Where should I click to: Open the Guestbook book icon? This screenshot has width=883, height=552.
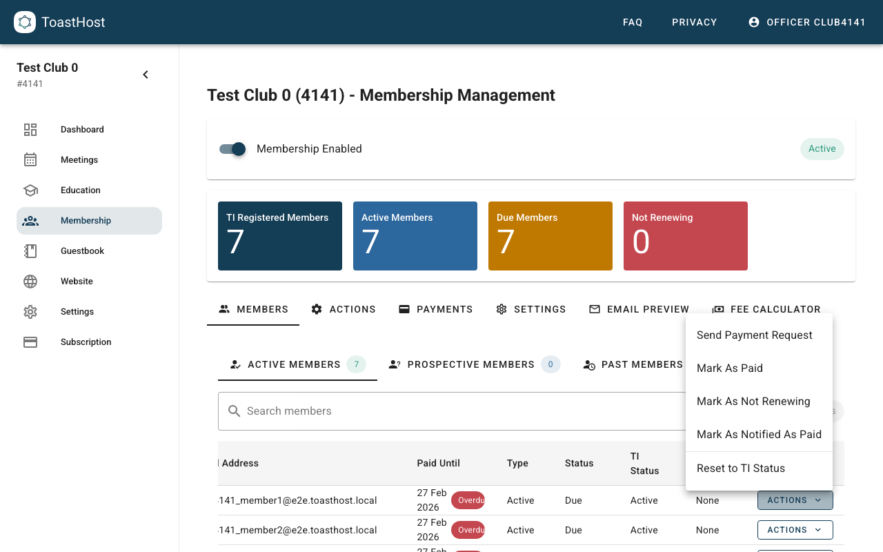[30, 250]
